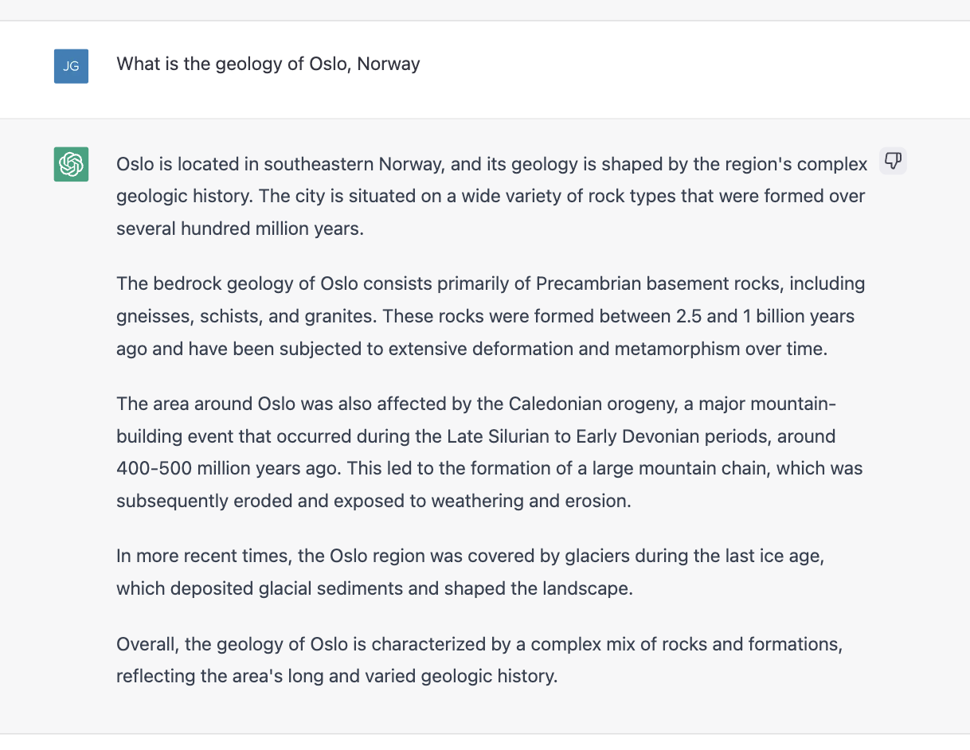The width and height of the screenshot is (970, 750).
Task: Click the text '400-500 million years ago'
Action: 229,468
